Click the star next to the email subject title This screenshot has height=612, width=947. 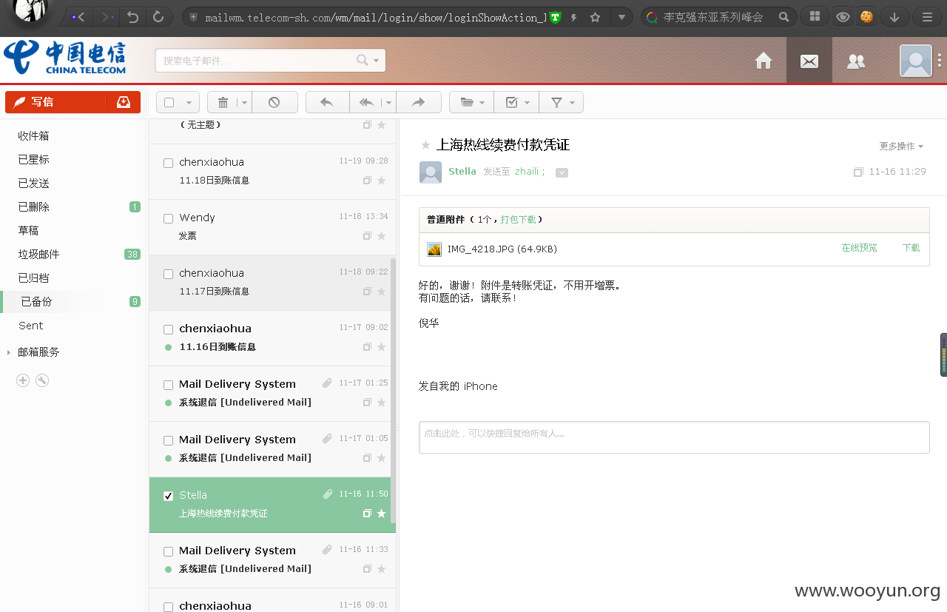pyautogui.click(x=425, y=145)
